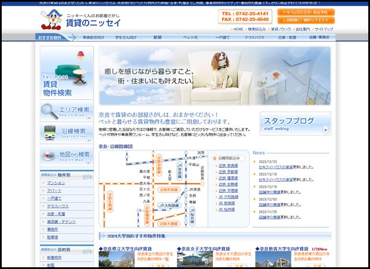Open the スタッフブログ banner
The image size is (370, 269).
pyautogui.click(x=295, y=124)
